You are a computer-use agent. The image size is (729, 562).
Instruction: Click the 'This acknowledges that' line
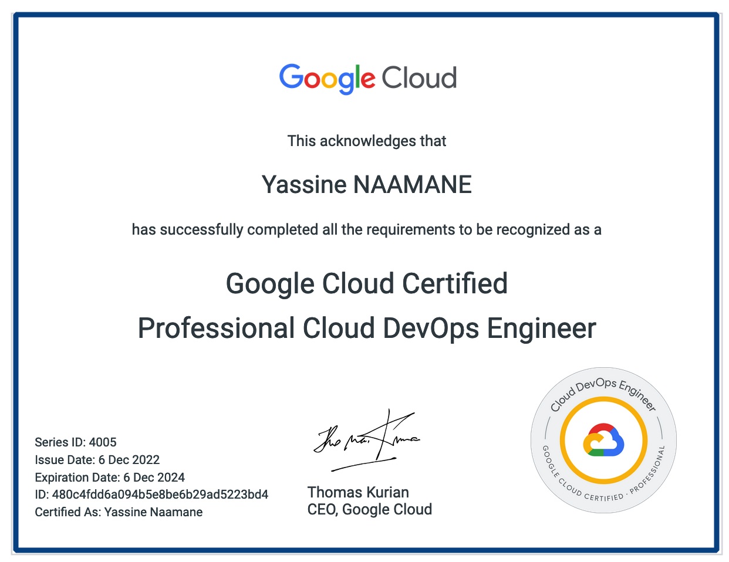click(x=366, y=141)
